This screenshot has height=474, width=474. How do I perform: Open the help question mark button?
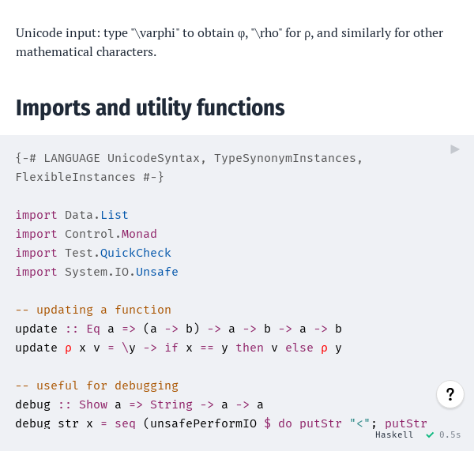pos(450,394)
